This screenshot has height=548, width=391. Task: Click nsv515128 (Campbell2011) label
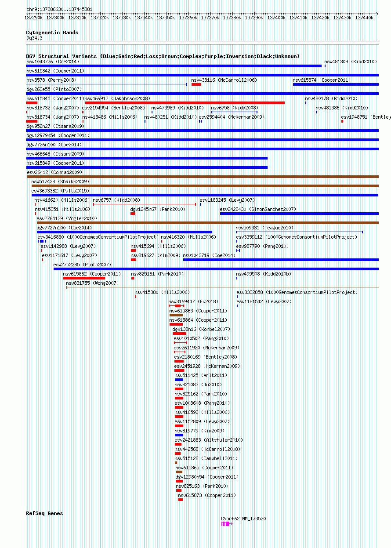[206, 458]
